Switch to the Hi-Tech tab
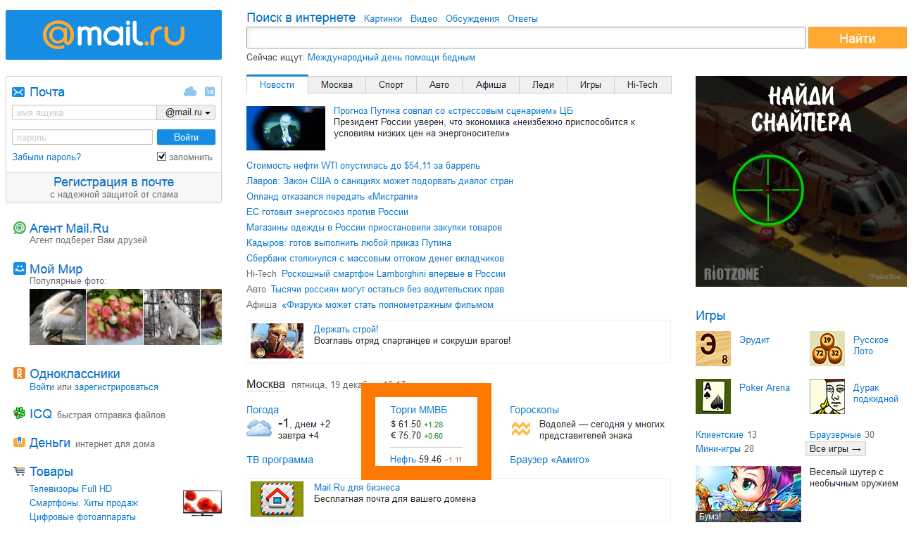This screenshot has height=544, width=916. [643, 84]
